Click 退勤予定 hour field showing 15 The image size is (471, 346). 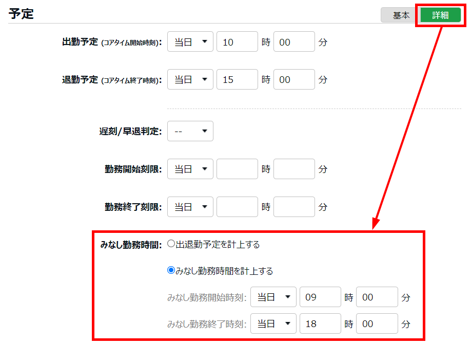click(237, 80)
